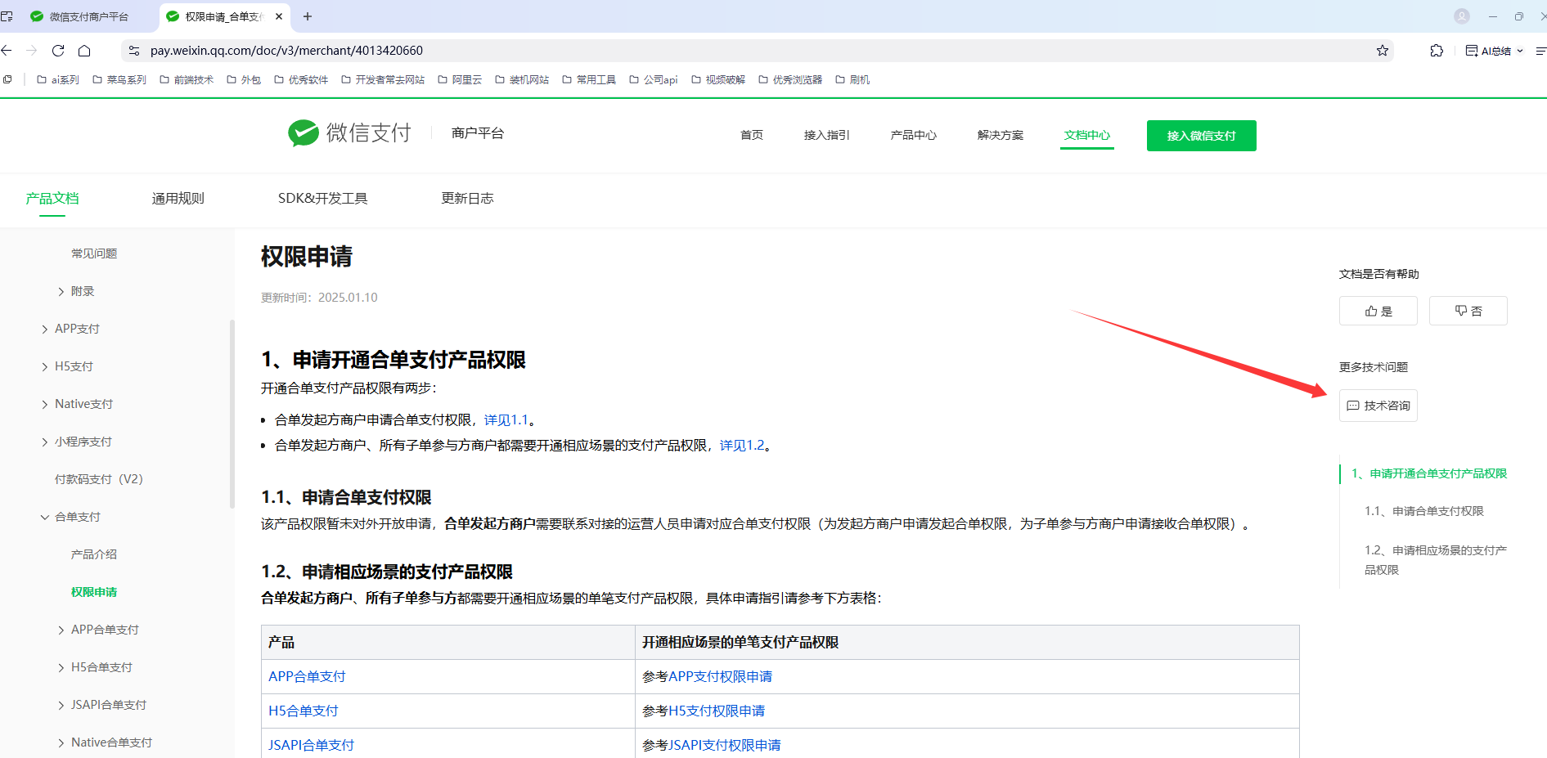Open 文档中心 in top navigation
The image size is (1547, 758).
pyautogui.click(x=1087, y=135)
